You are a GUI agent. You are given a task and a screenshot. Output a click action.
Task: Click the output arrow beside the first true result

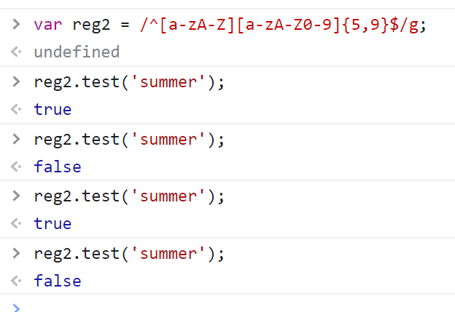tap(16, 110)
